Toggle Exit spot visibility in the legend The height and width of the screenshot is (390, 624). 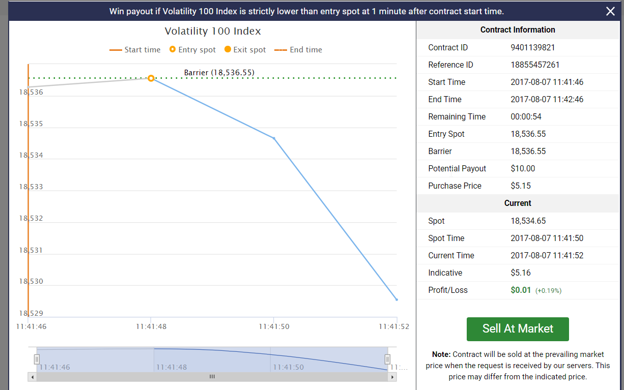(244, 49)
